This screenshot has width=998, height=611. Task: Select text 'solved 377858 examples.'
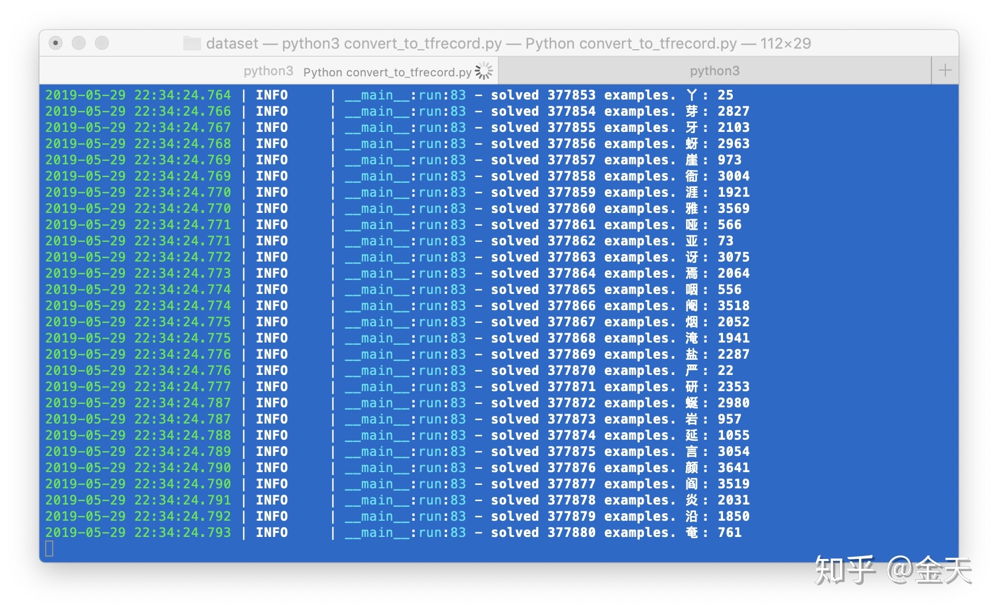click(x=584, y=176)
